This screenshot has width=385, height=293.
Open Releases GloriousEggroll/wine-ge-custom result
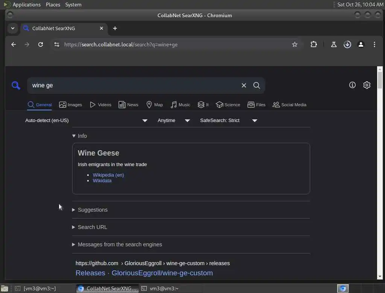click(144, 273)
